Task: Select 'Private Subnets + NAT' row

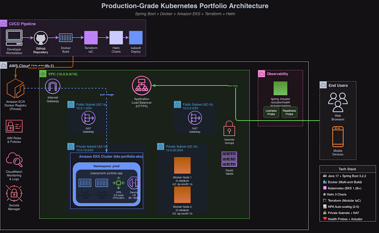Action: coord(347,213)
